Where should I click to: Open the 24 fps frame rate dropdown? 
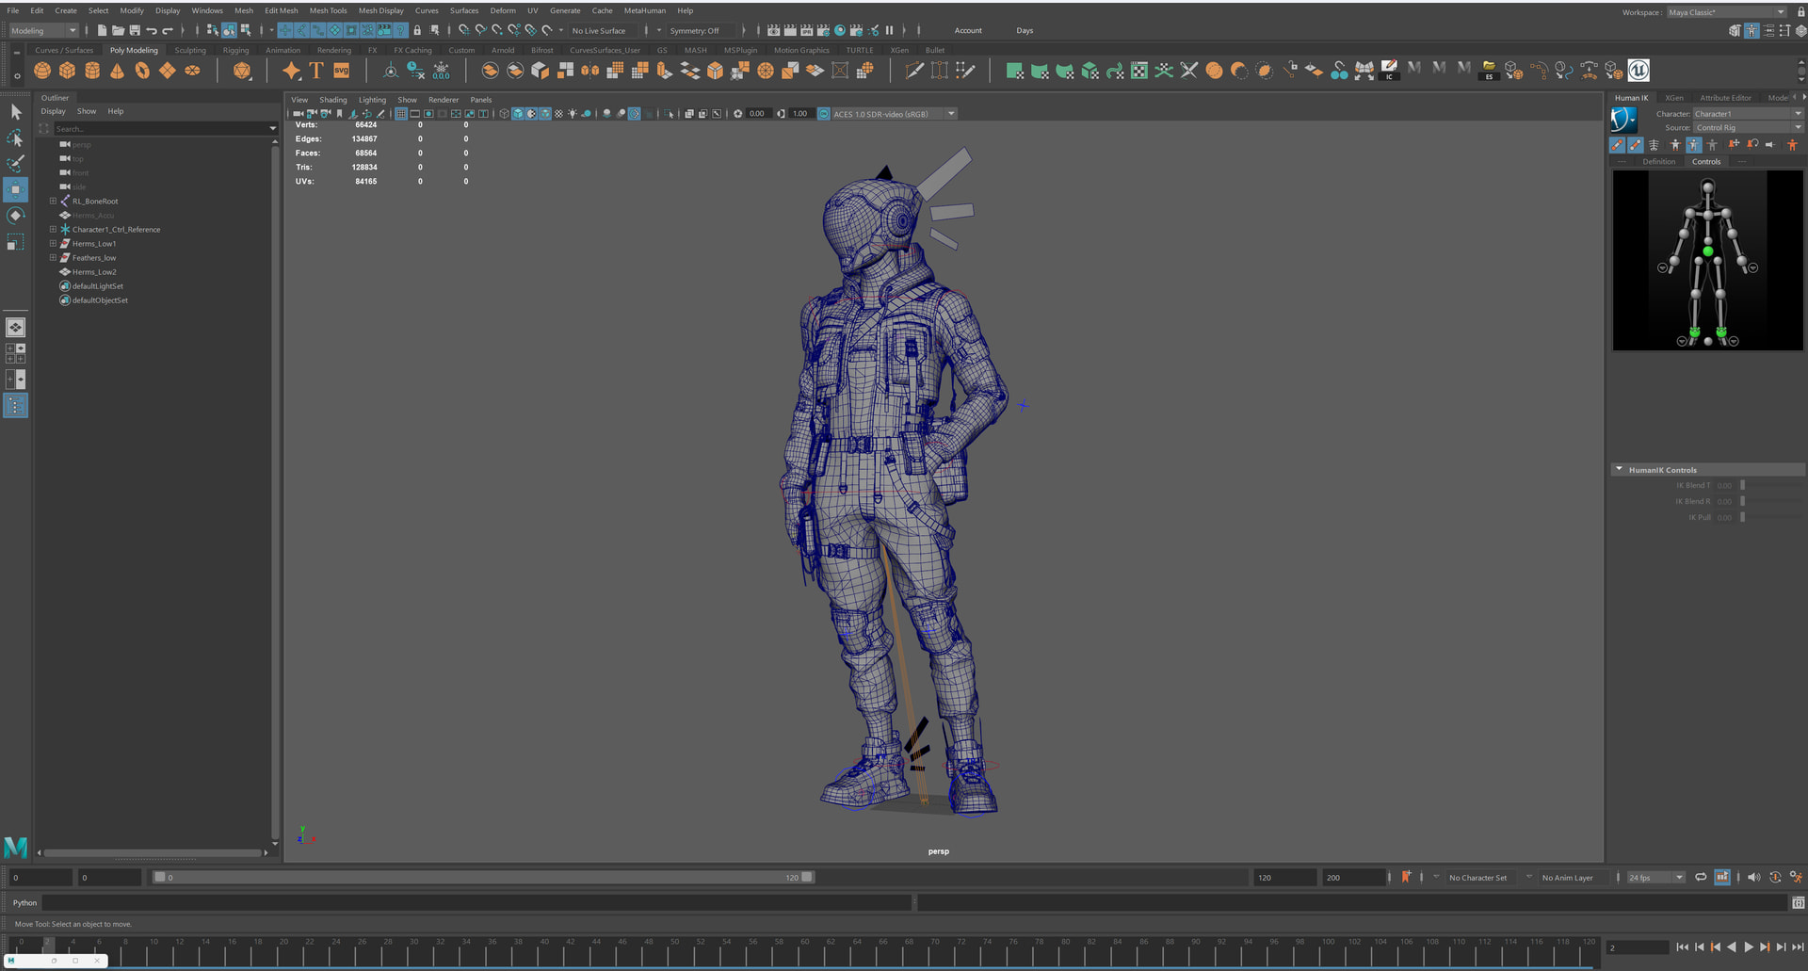click(x=1655, y=878)
